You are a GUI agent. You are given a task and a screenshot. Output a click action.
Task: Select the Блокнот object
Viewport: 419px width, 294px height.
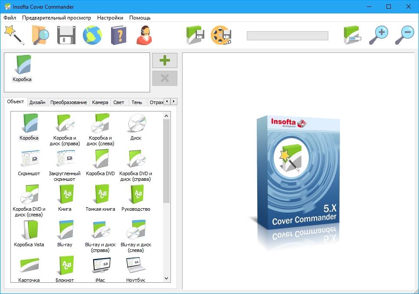pos(65,269)
